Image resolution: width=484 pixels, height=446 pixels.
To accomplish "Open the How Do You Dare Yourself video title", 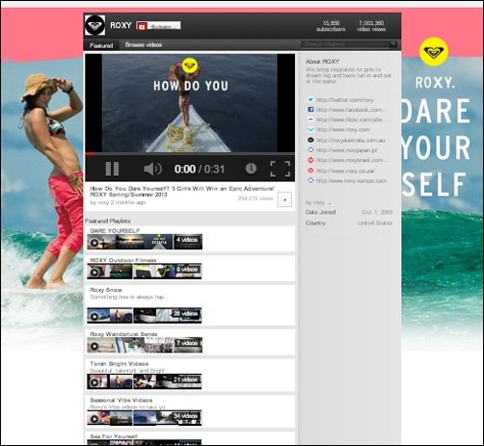I will (182, 192).
